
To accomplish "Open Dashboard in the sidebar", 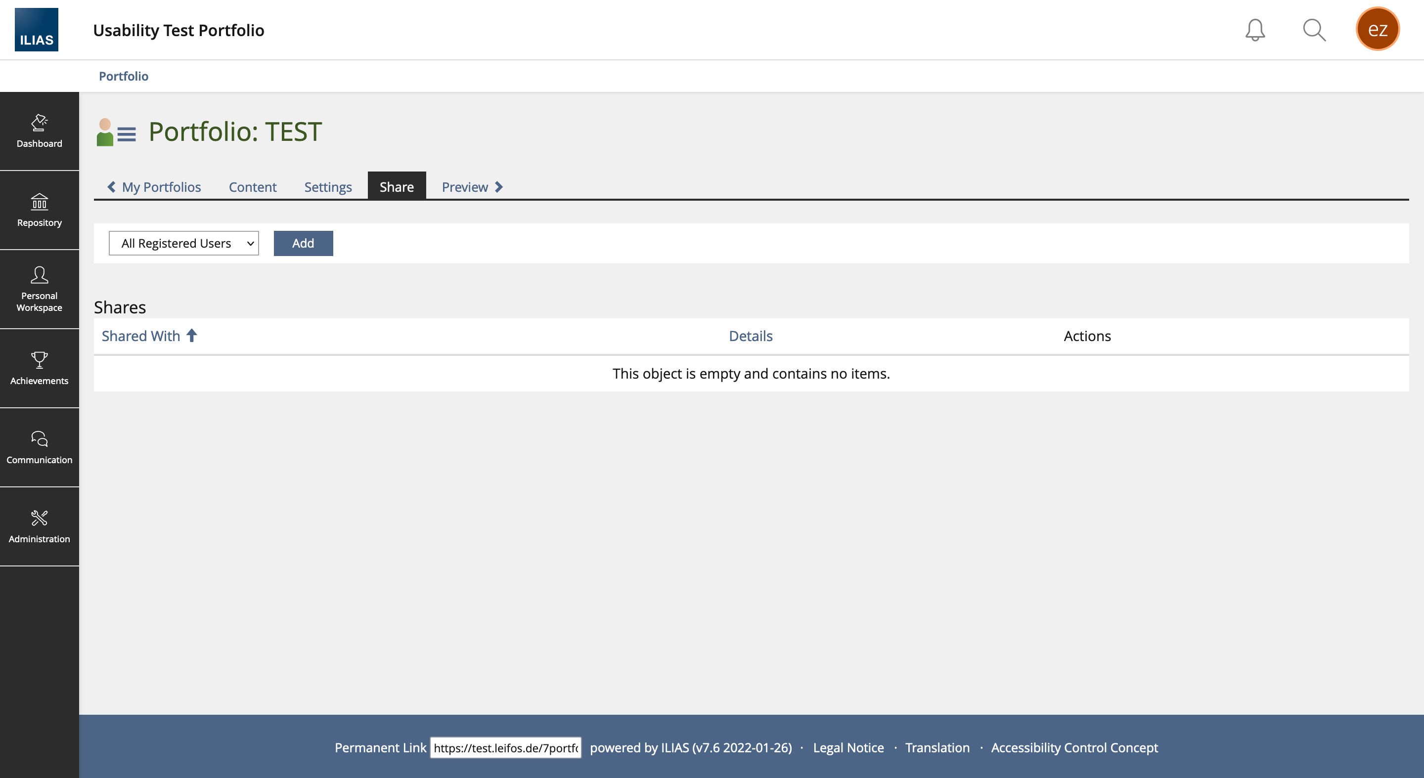I will pos(39,131).
